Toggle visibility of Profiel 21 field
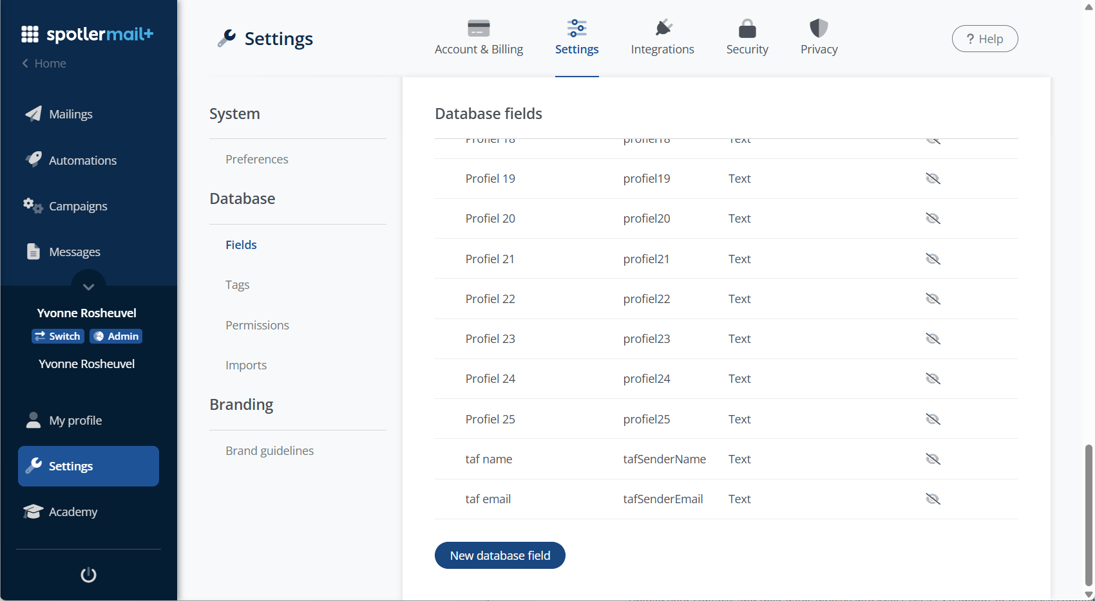 (933, 259)
